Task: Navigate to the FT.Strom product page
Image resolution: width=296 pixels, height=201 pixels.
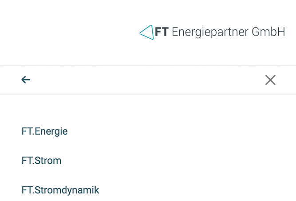Action: pyautogui.click(x=42, y=161)
